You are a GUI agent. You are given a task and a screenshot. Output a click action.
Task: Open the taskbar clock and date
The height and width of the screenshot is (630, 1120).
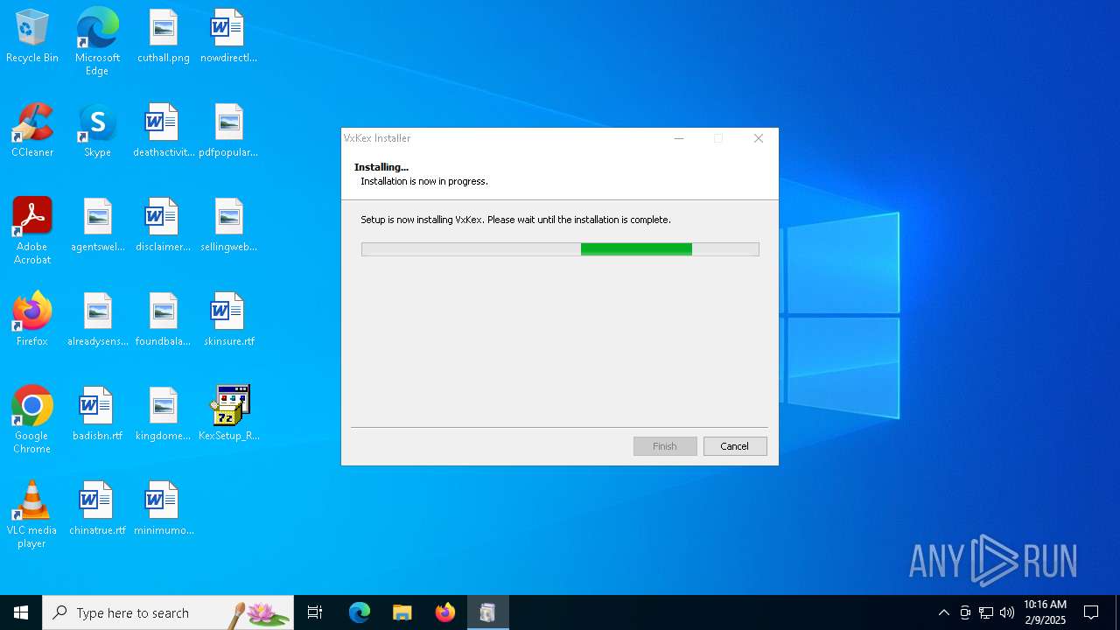[x=1045, y=612]
